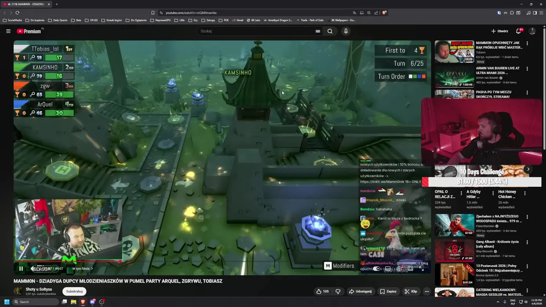This screenshot has height=307, width=546.
Task: Go to YouTube Premium home logo
Action: [30, 31]
